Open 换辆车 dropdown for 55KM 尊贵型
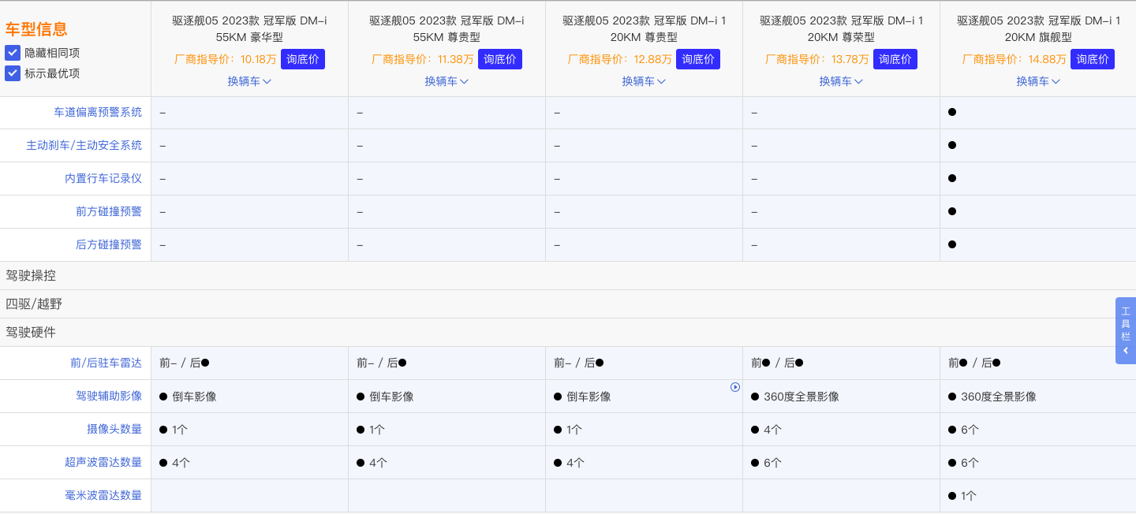The width and height of the screenshot is (1136, 514). 447,81
